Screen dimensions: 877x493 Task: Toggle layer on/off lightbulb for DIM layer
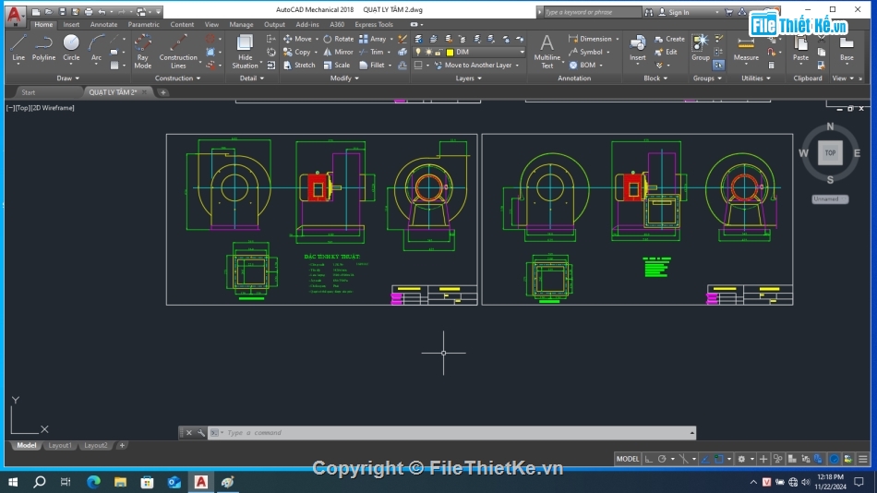click(418, 52)
